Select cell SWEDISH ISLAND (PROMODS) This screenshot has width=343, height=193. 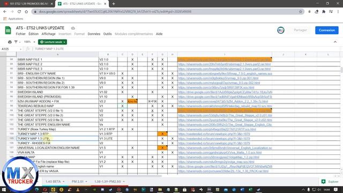click(57, 96)
